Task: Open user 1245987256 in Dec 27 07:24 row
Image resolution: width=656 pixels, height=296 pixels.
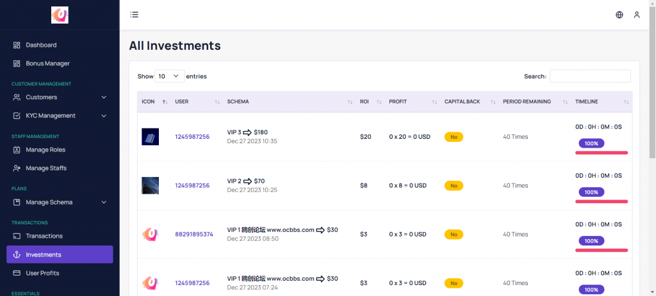Action: point(192,283)
